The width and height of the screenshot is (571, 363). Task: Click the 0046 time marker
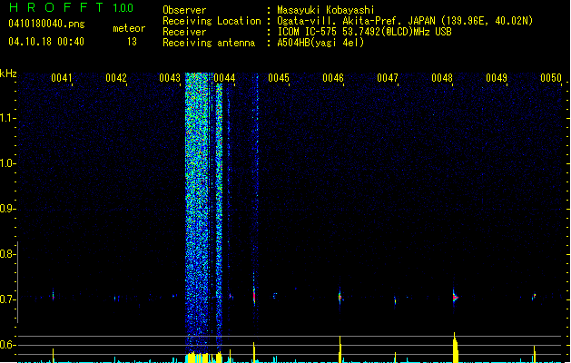pos(333,78)
